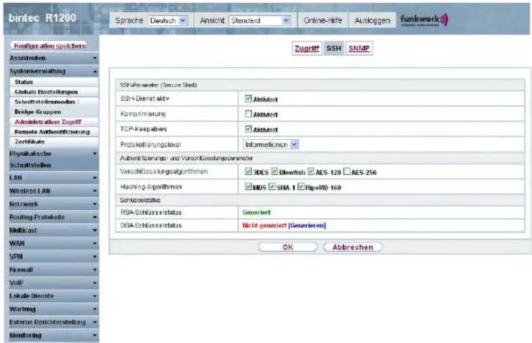Switch to the SNMP tab

click(x=359, y=48)
